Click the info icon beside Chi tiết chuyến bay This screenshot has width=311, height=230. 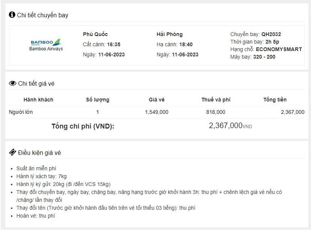pos(12,15)
